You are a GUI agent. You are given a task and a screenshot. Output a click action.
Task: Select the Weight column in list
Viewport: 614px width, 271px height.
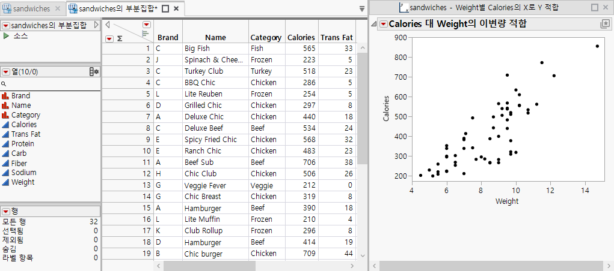coord(23,182)
